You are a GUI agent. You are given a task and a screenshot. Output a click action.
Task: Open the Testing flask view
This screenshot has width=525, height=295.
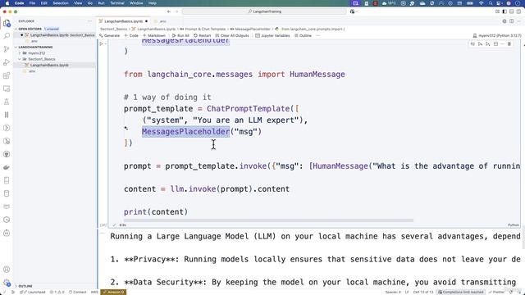tap(7, 102)
